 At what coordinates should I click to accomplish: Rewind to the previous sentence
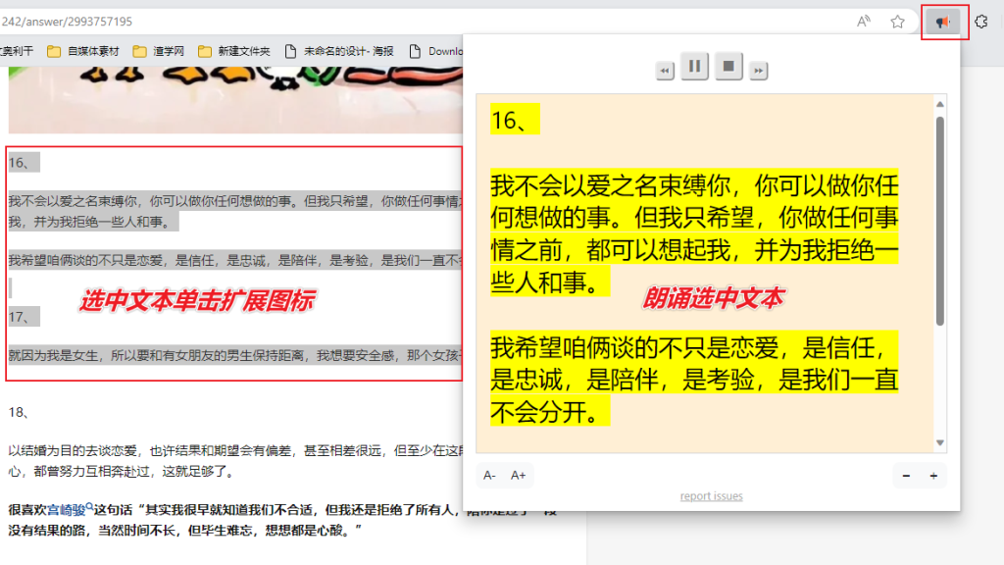665,68
